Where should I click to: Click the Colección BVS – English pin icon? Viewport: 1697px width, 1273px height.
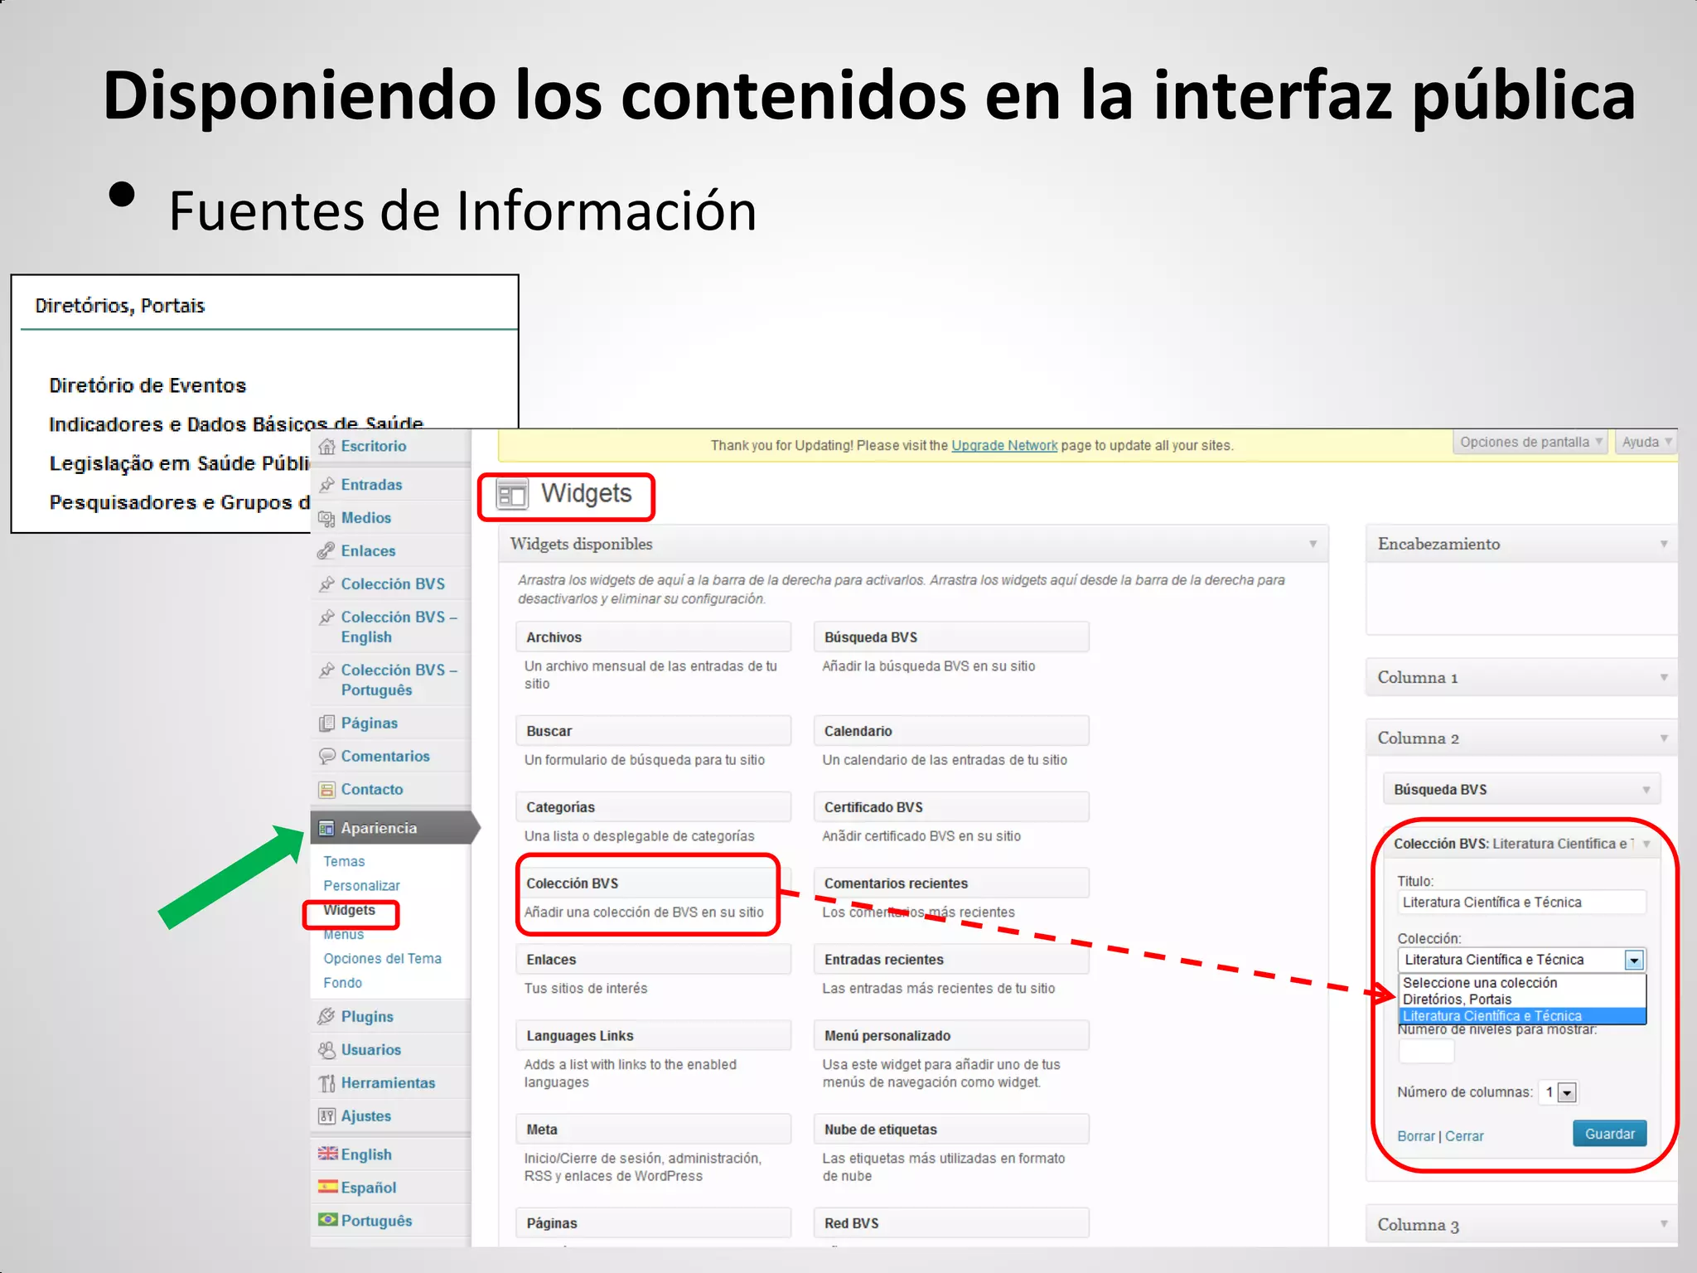point(327,617)
